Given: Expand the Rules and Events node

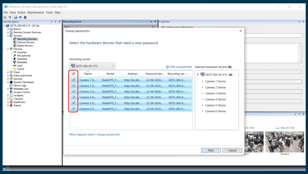Looking at the screenshot, I should [x=8, y=75].
